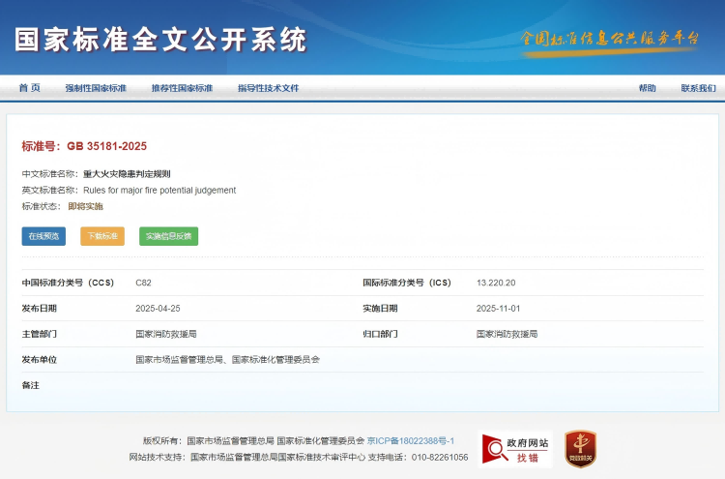Viewport: 725px width, 479px height.
Task: Click 联系我们 contact link in navbar
Action: [x=698, y=88]
